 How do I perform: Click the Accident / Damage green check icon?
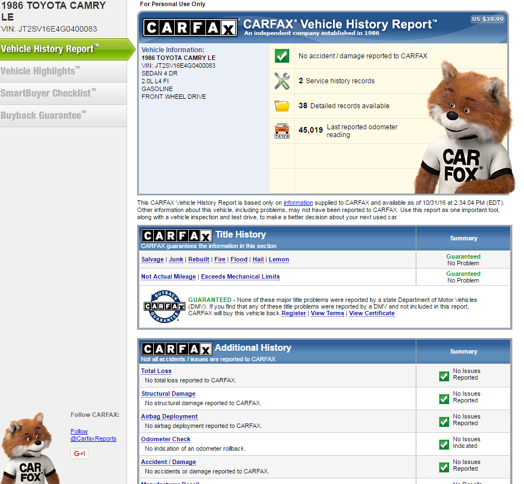(x=444, y=467)
